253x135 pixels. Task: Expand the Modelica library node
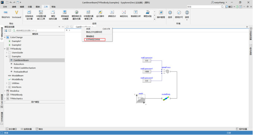click(5, 91)
